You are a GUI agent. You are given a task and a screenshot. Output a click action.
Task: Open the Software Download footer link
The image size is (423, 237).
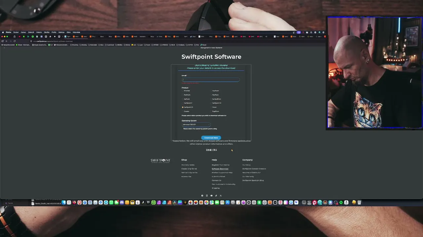pyautogui.click(x=220, y=169)
